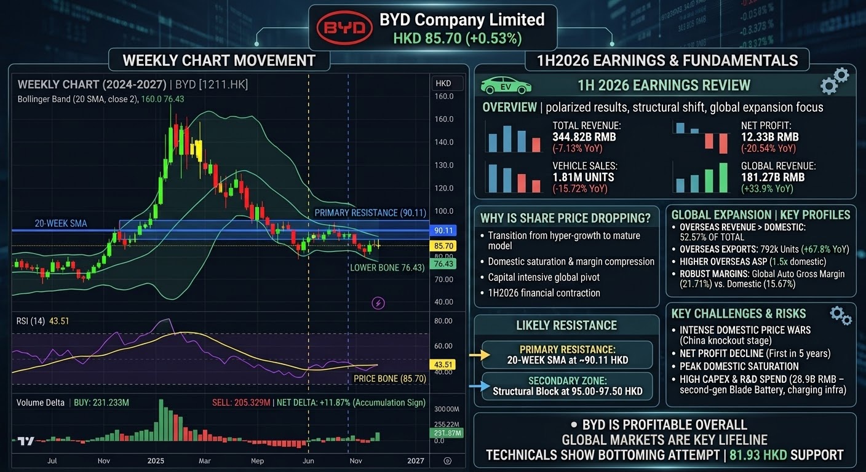Click the LOWER BONE 76.43 chart annotation

[x=387, y=267]
